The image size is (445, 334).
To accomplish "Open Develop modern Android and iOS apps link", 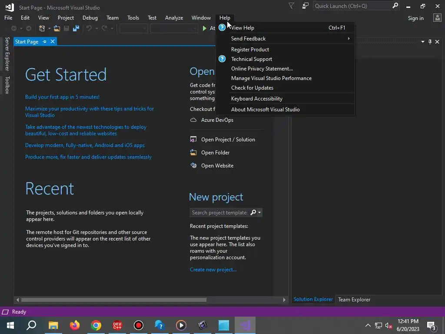I will [x=85, y=145].
